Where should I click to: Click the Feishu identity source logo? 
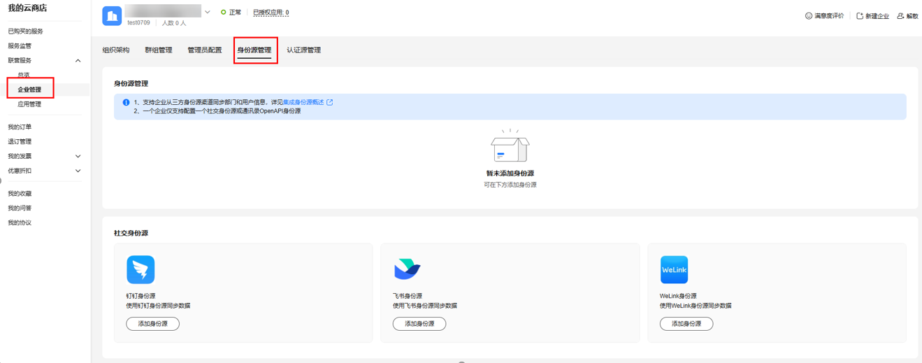click(x=407, y=269)
